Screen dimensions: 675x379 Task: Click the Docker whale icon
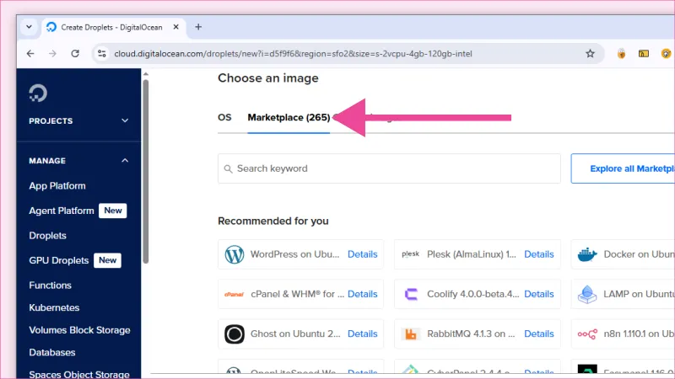tap(587, 254)
